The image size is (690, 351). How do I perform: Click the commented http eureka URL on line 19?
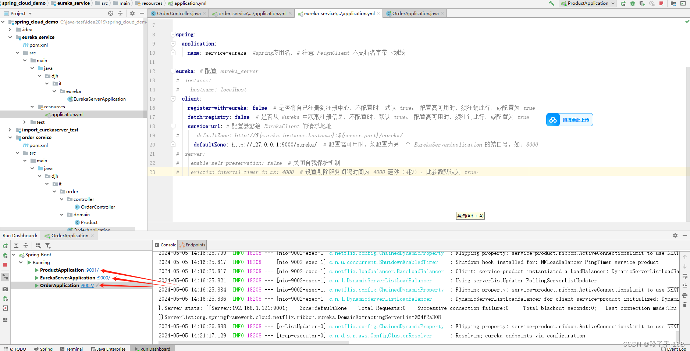click(x=319, y=135)
